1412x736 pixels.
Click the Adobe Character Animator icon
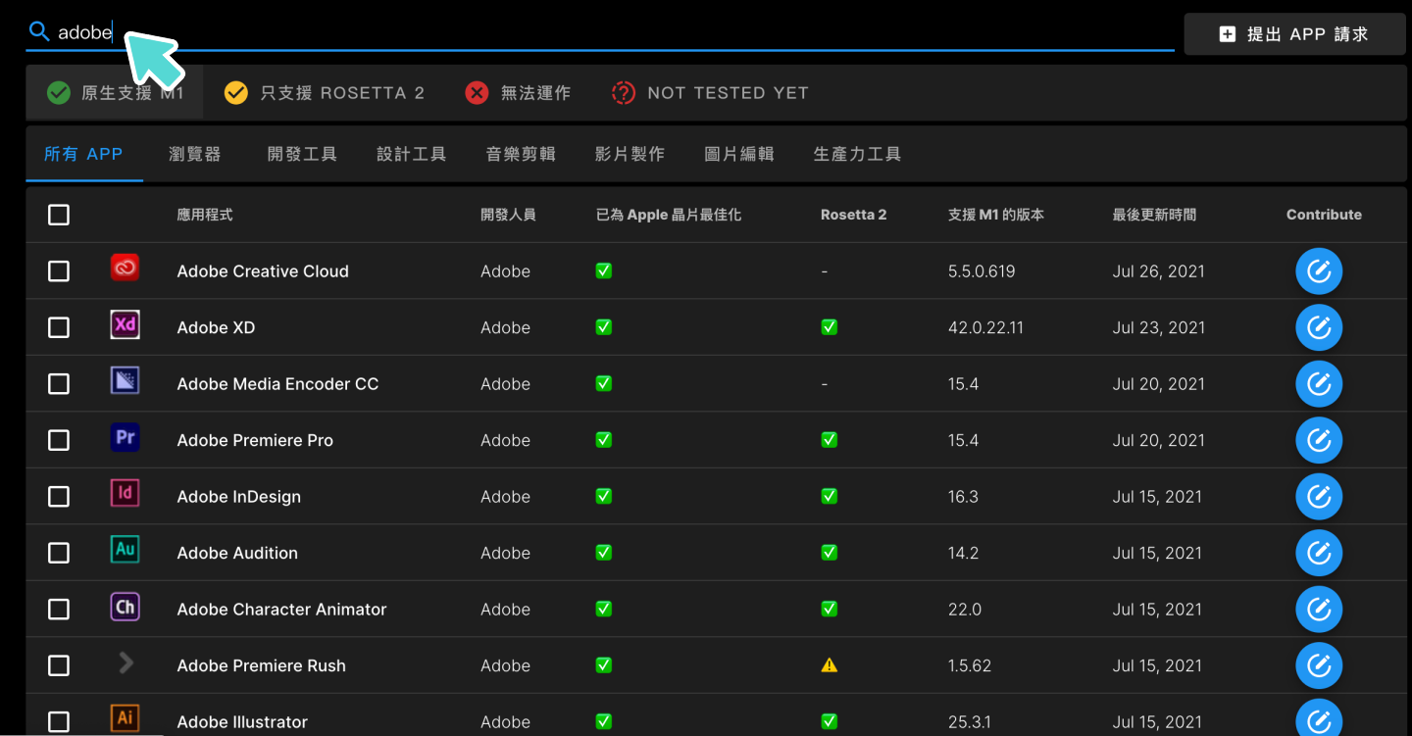pos(125,606)
